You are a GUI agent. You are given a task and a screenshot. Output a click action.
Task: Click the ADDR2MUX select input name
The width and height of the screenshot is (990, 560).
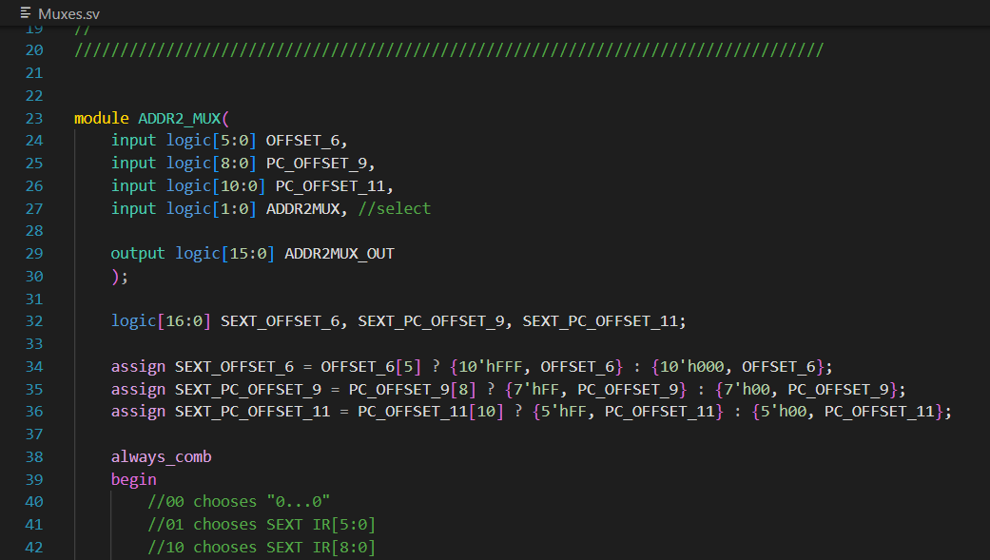302,208
